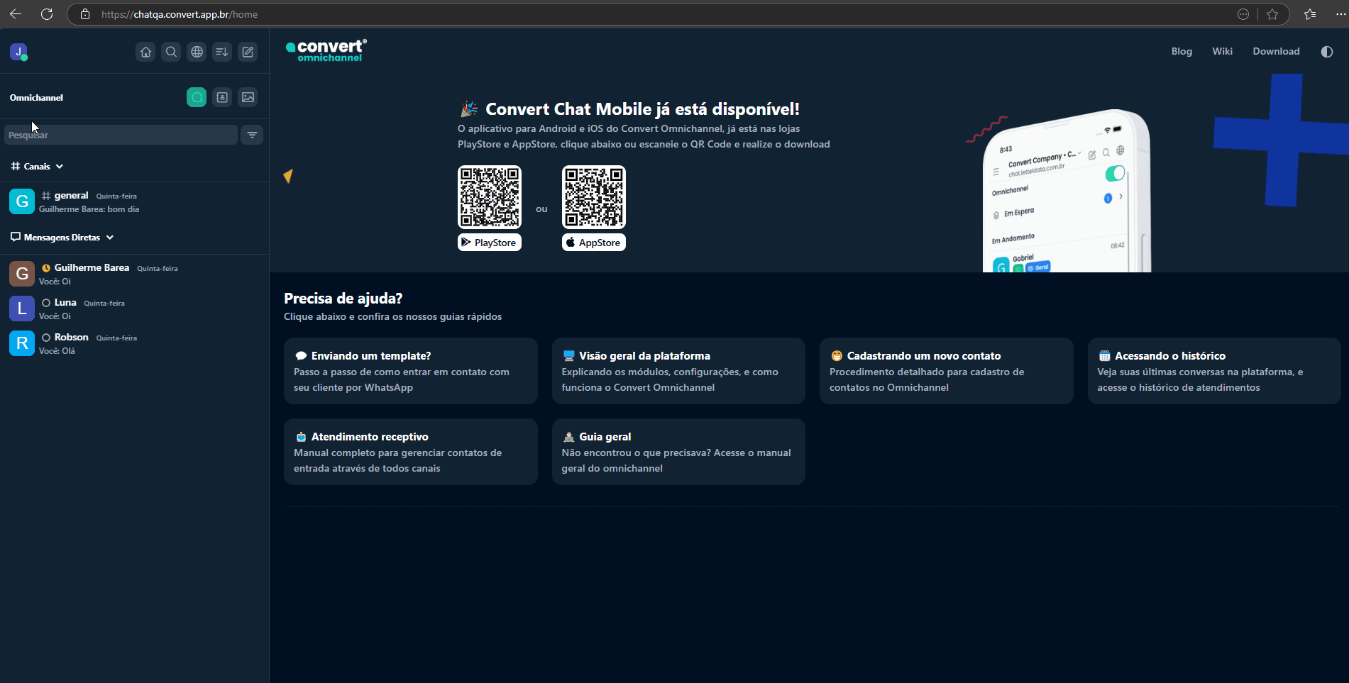
Task: Focus the Pesquisar search field
Action: (121, 135)
